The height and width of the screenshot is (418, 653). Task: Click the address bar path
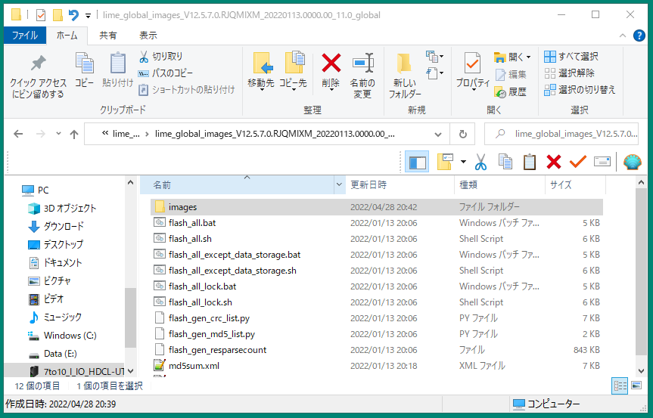[x=266, y=134]
